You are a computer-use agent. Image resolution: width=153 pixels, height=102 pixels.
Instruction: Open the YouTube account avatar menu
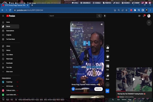pos(149,16)
